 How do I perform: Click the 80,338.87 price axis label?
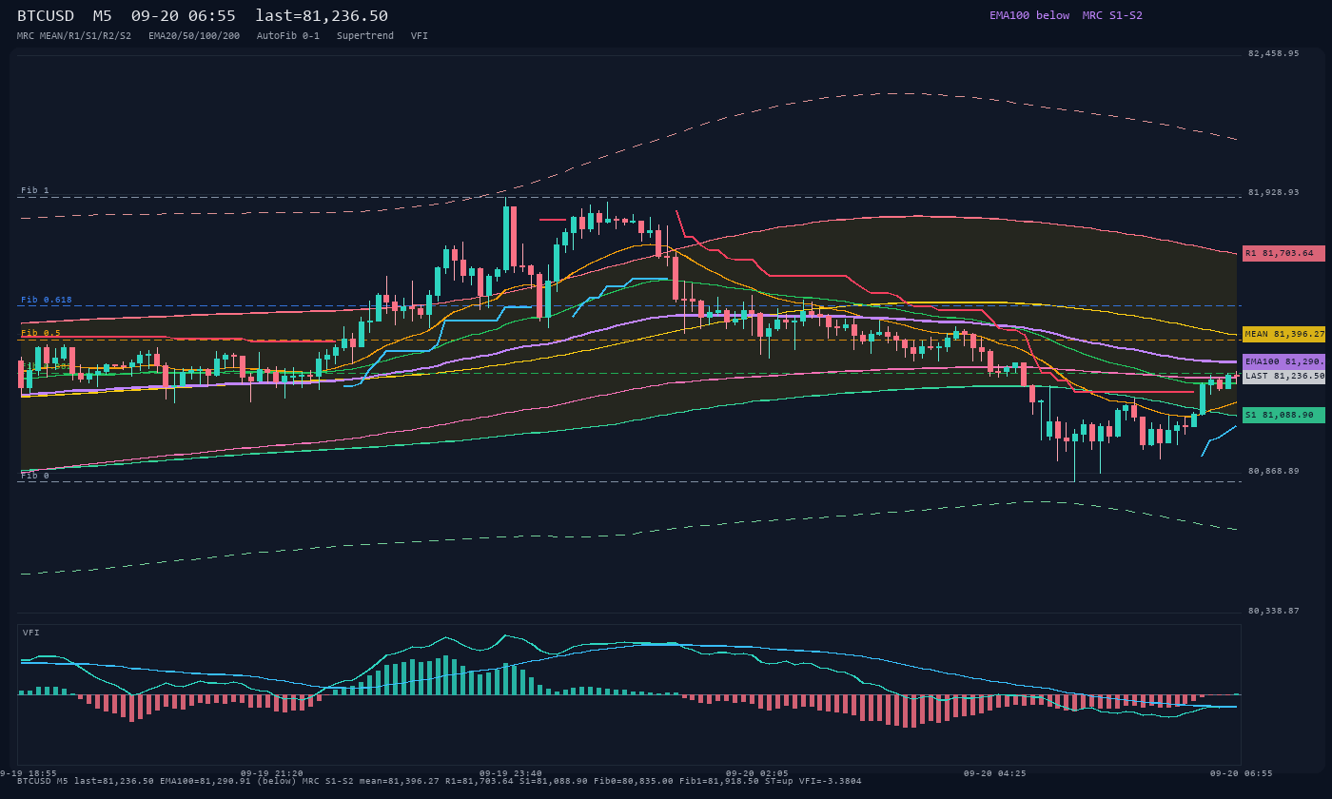[x=1273, y=611]
